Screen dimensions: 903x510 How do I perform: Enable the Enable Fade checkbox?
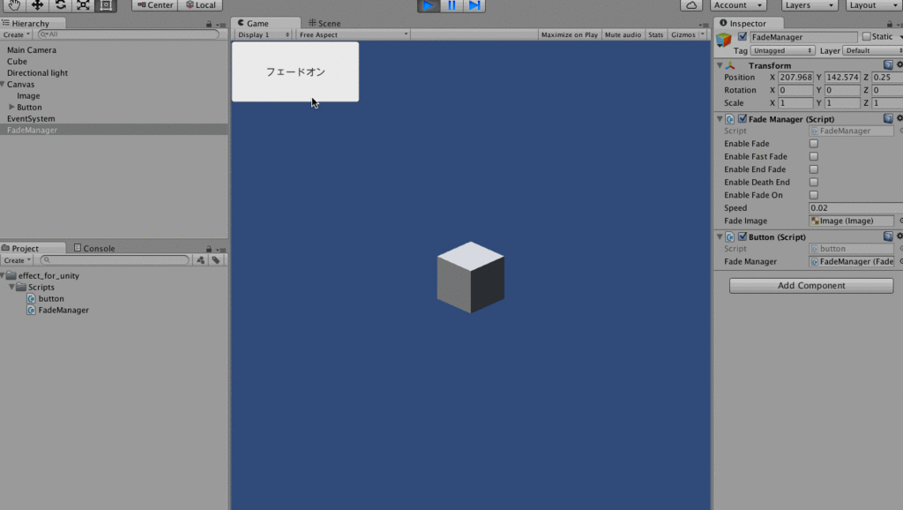point(814,144)
